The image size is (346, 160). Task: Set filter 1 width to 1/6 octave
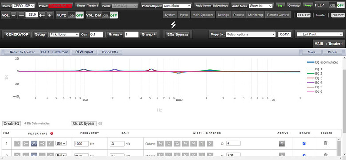pos(169,144)
